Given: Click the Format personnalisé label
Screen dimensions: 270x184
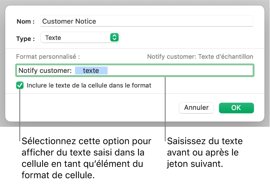Looking at the screenshot, I should 48,57.
